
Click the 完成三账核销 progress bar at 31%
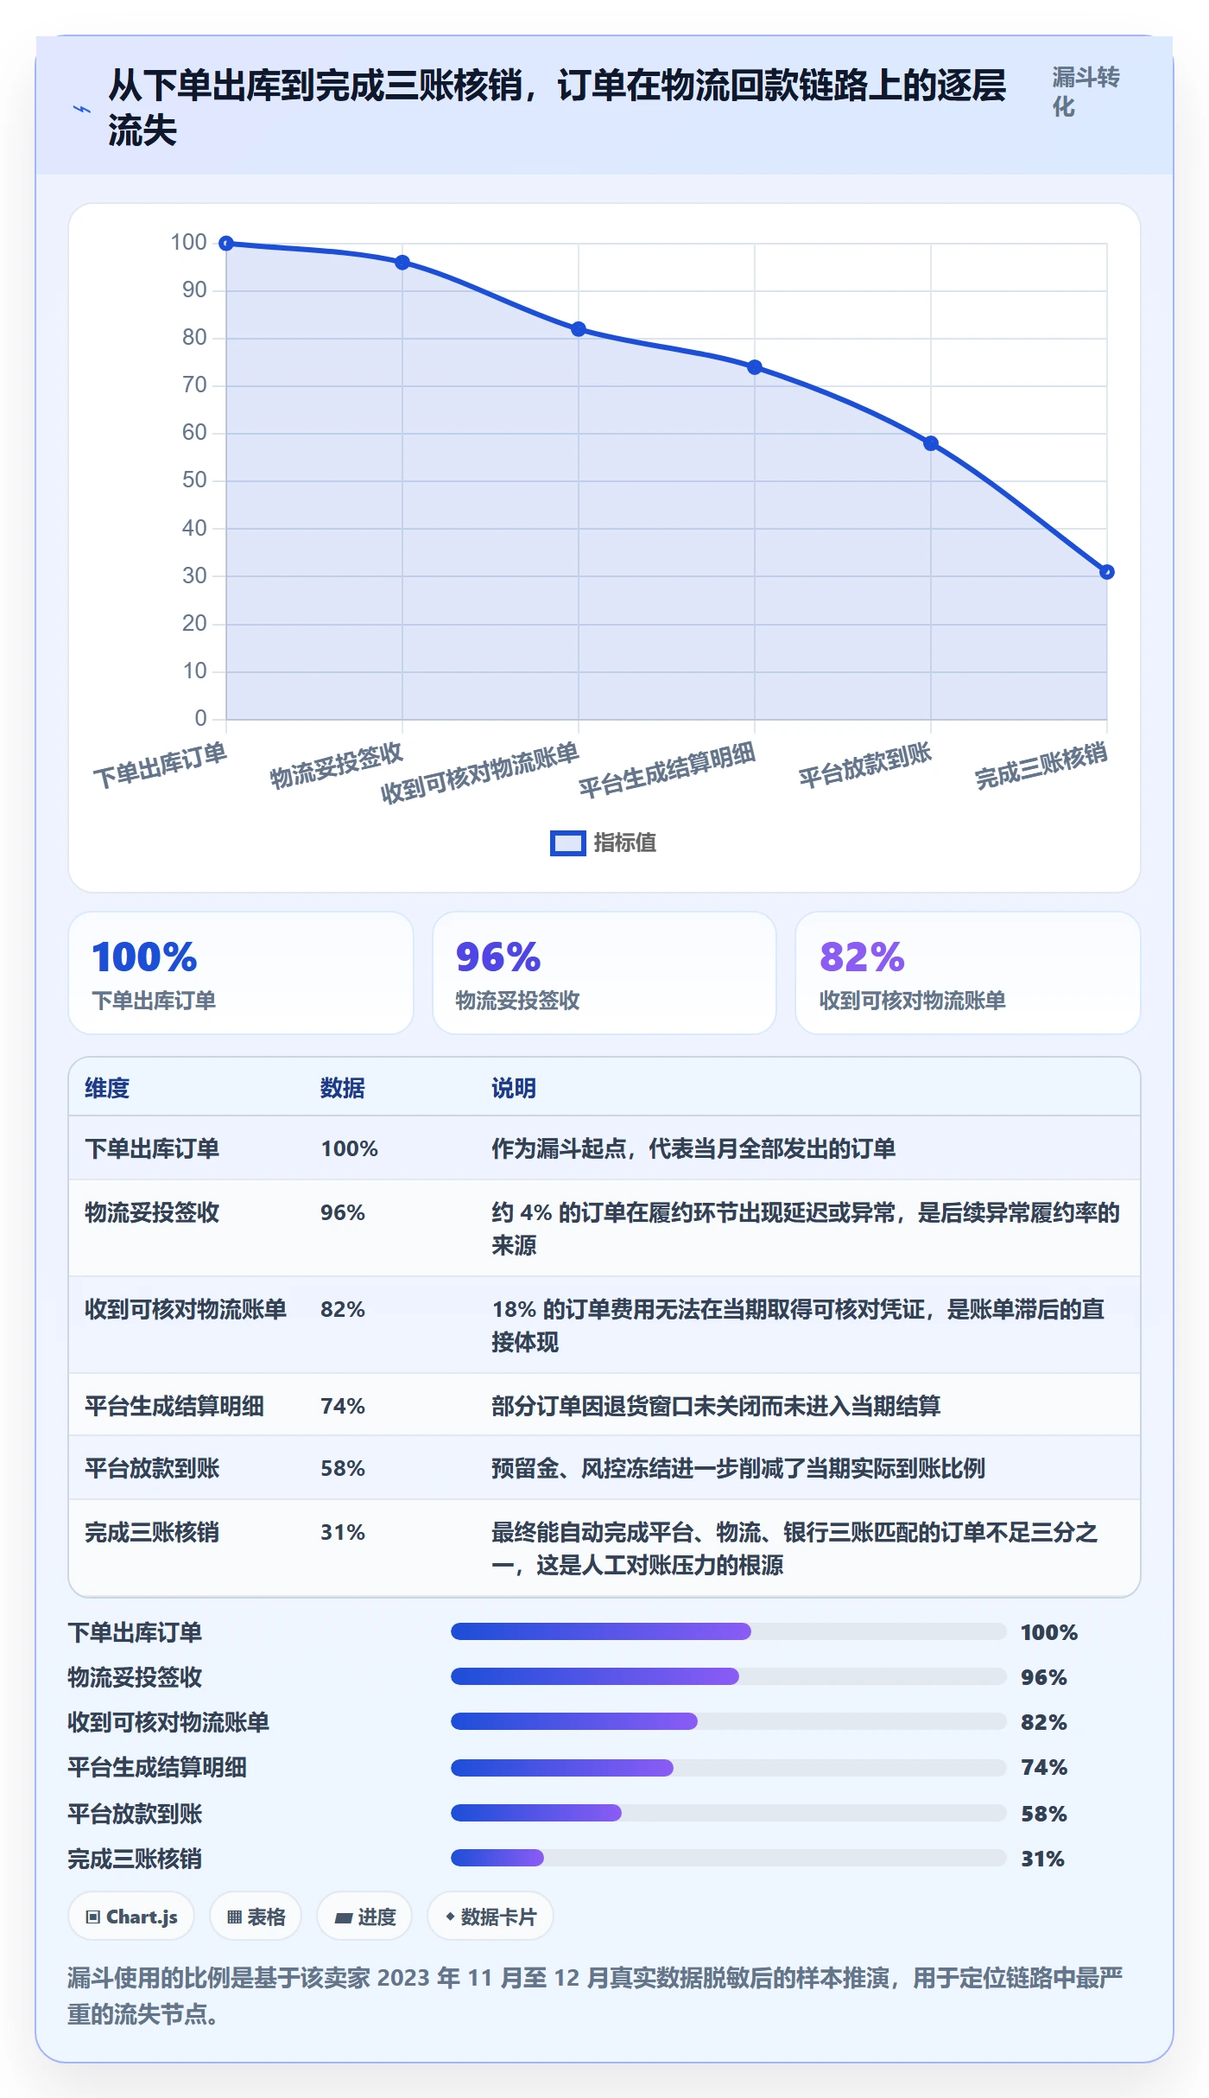pyautogui.click(x=729, y=1858)
